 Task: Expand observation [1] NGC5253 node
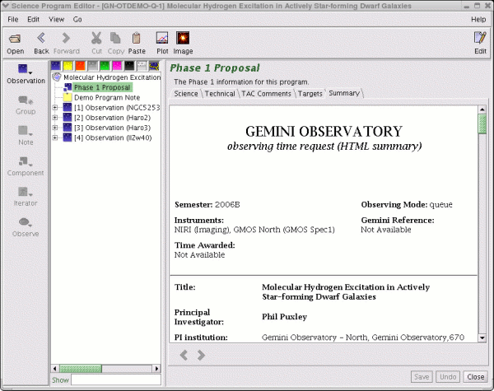click(x=55, y=108)
